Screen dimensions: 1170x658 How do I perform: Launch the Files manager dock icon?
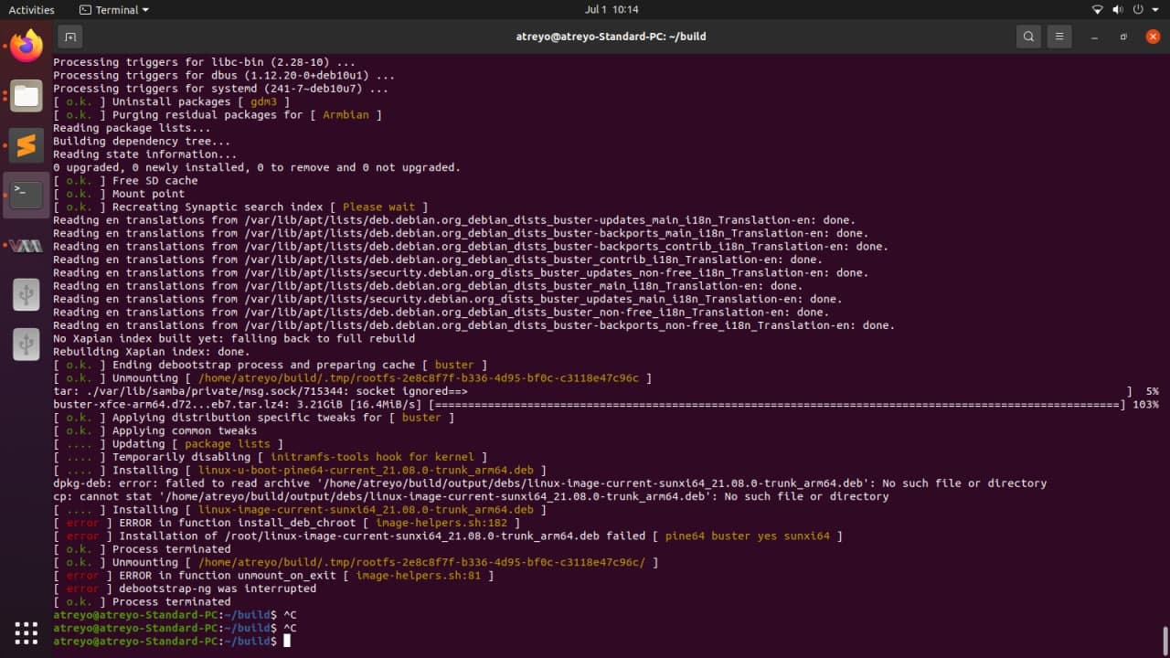click(x=27, y=95)
